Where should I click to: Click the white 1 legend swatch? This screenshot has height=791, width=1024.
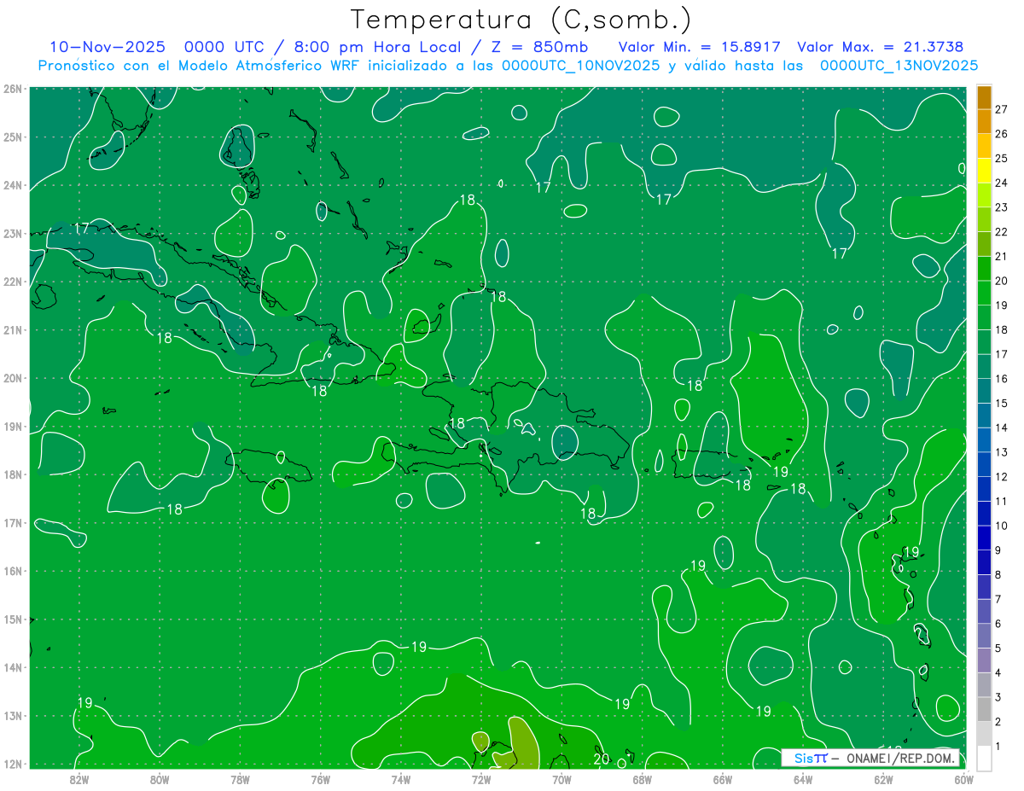click(x=984, y=757)
